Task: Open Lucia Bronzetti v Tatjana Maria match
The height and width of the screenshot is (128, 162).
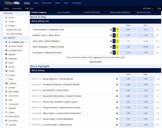Action: tap(57, 125)
